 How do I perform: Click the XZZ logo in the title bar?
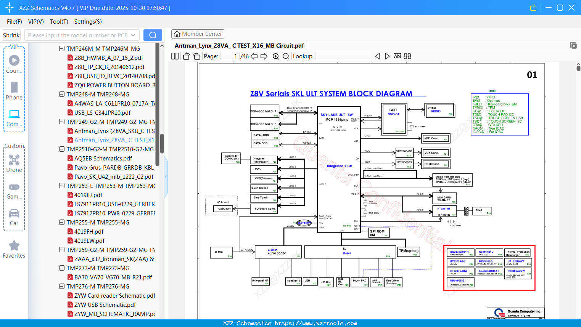(10, 8)
